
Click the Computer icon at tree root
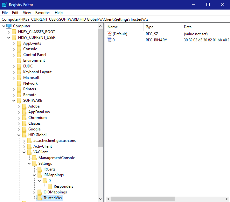tap(9, 26)
